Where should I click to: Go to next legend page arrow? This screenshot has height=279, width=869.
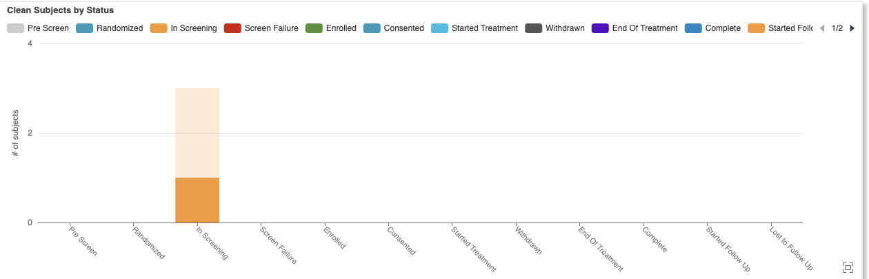click(852, 28)
